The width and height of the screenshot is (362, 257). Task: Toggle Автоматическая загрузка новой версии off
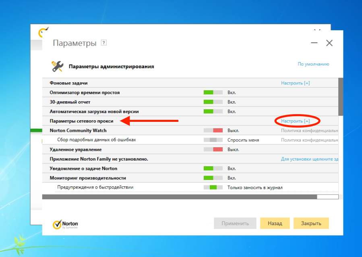click(x=213, y=111)
